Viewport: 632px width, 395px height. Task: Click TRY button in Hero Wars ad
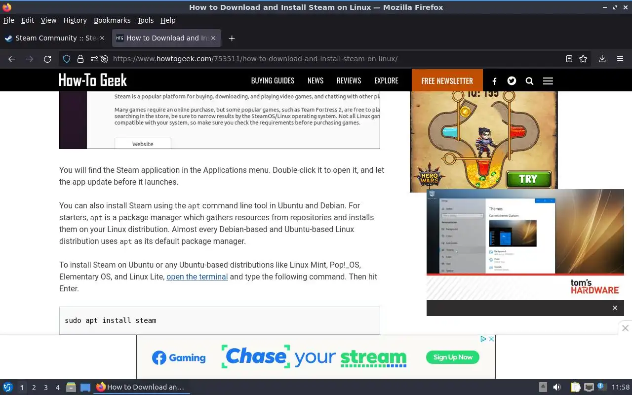(528, 179)
